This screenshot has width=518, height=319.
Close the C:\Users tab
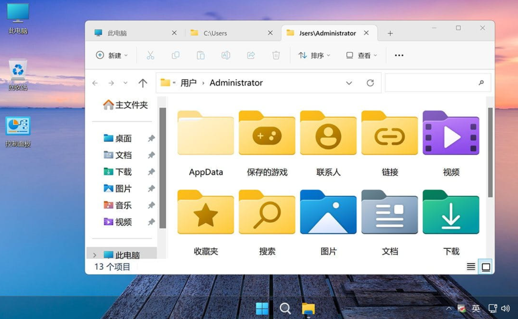coord(270,33)
